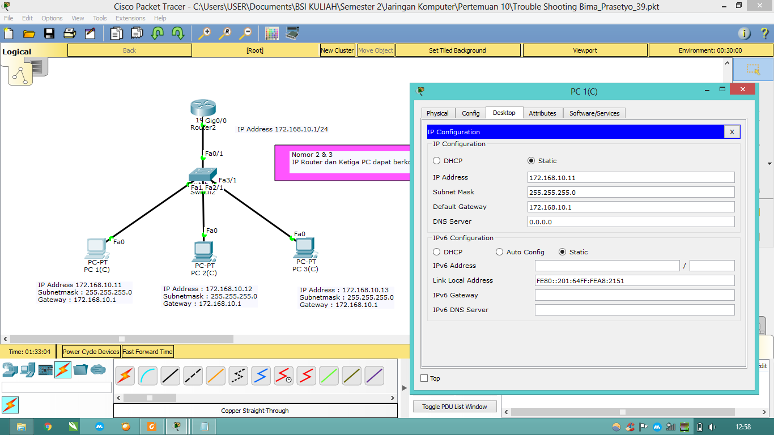The width and height of the screenshot is (774, 435).
Task: Choose Serial DCE cable with clock
Action: tap(284, 376)
